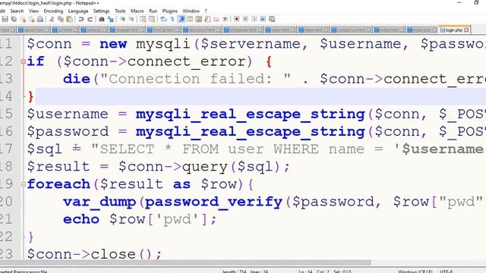Open the Macro menu
This screenshot has height=273, width=486.
coord(137,11)
